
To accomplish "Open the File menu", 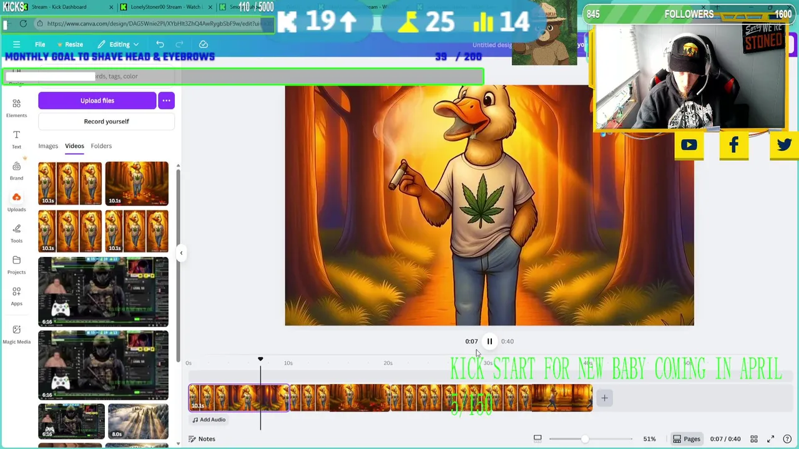I will tap(40, 44).
